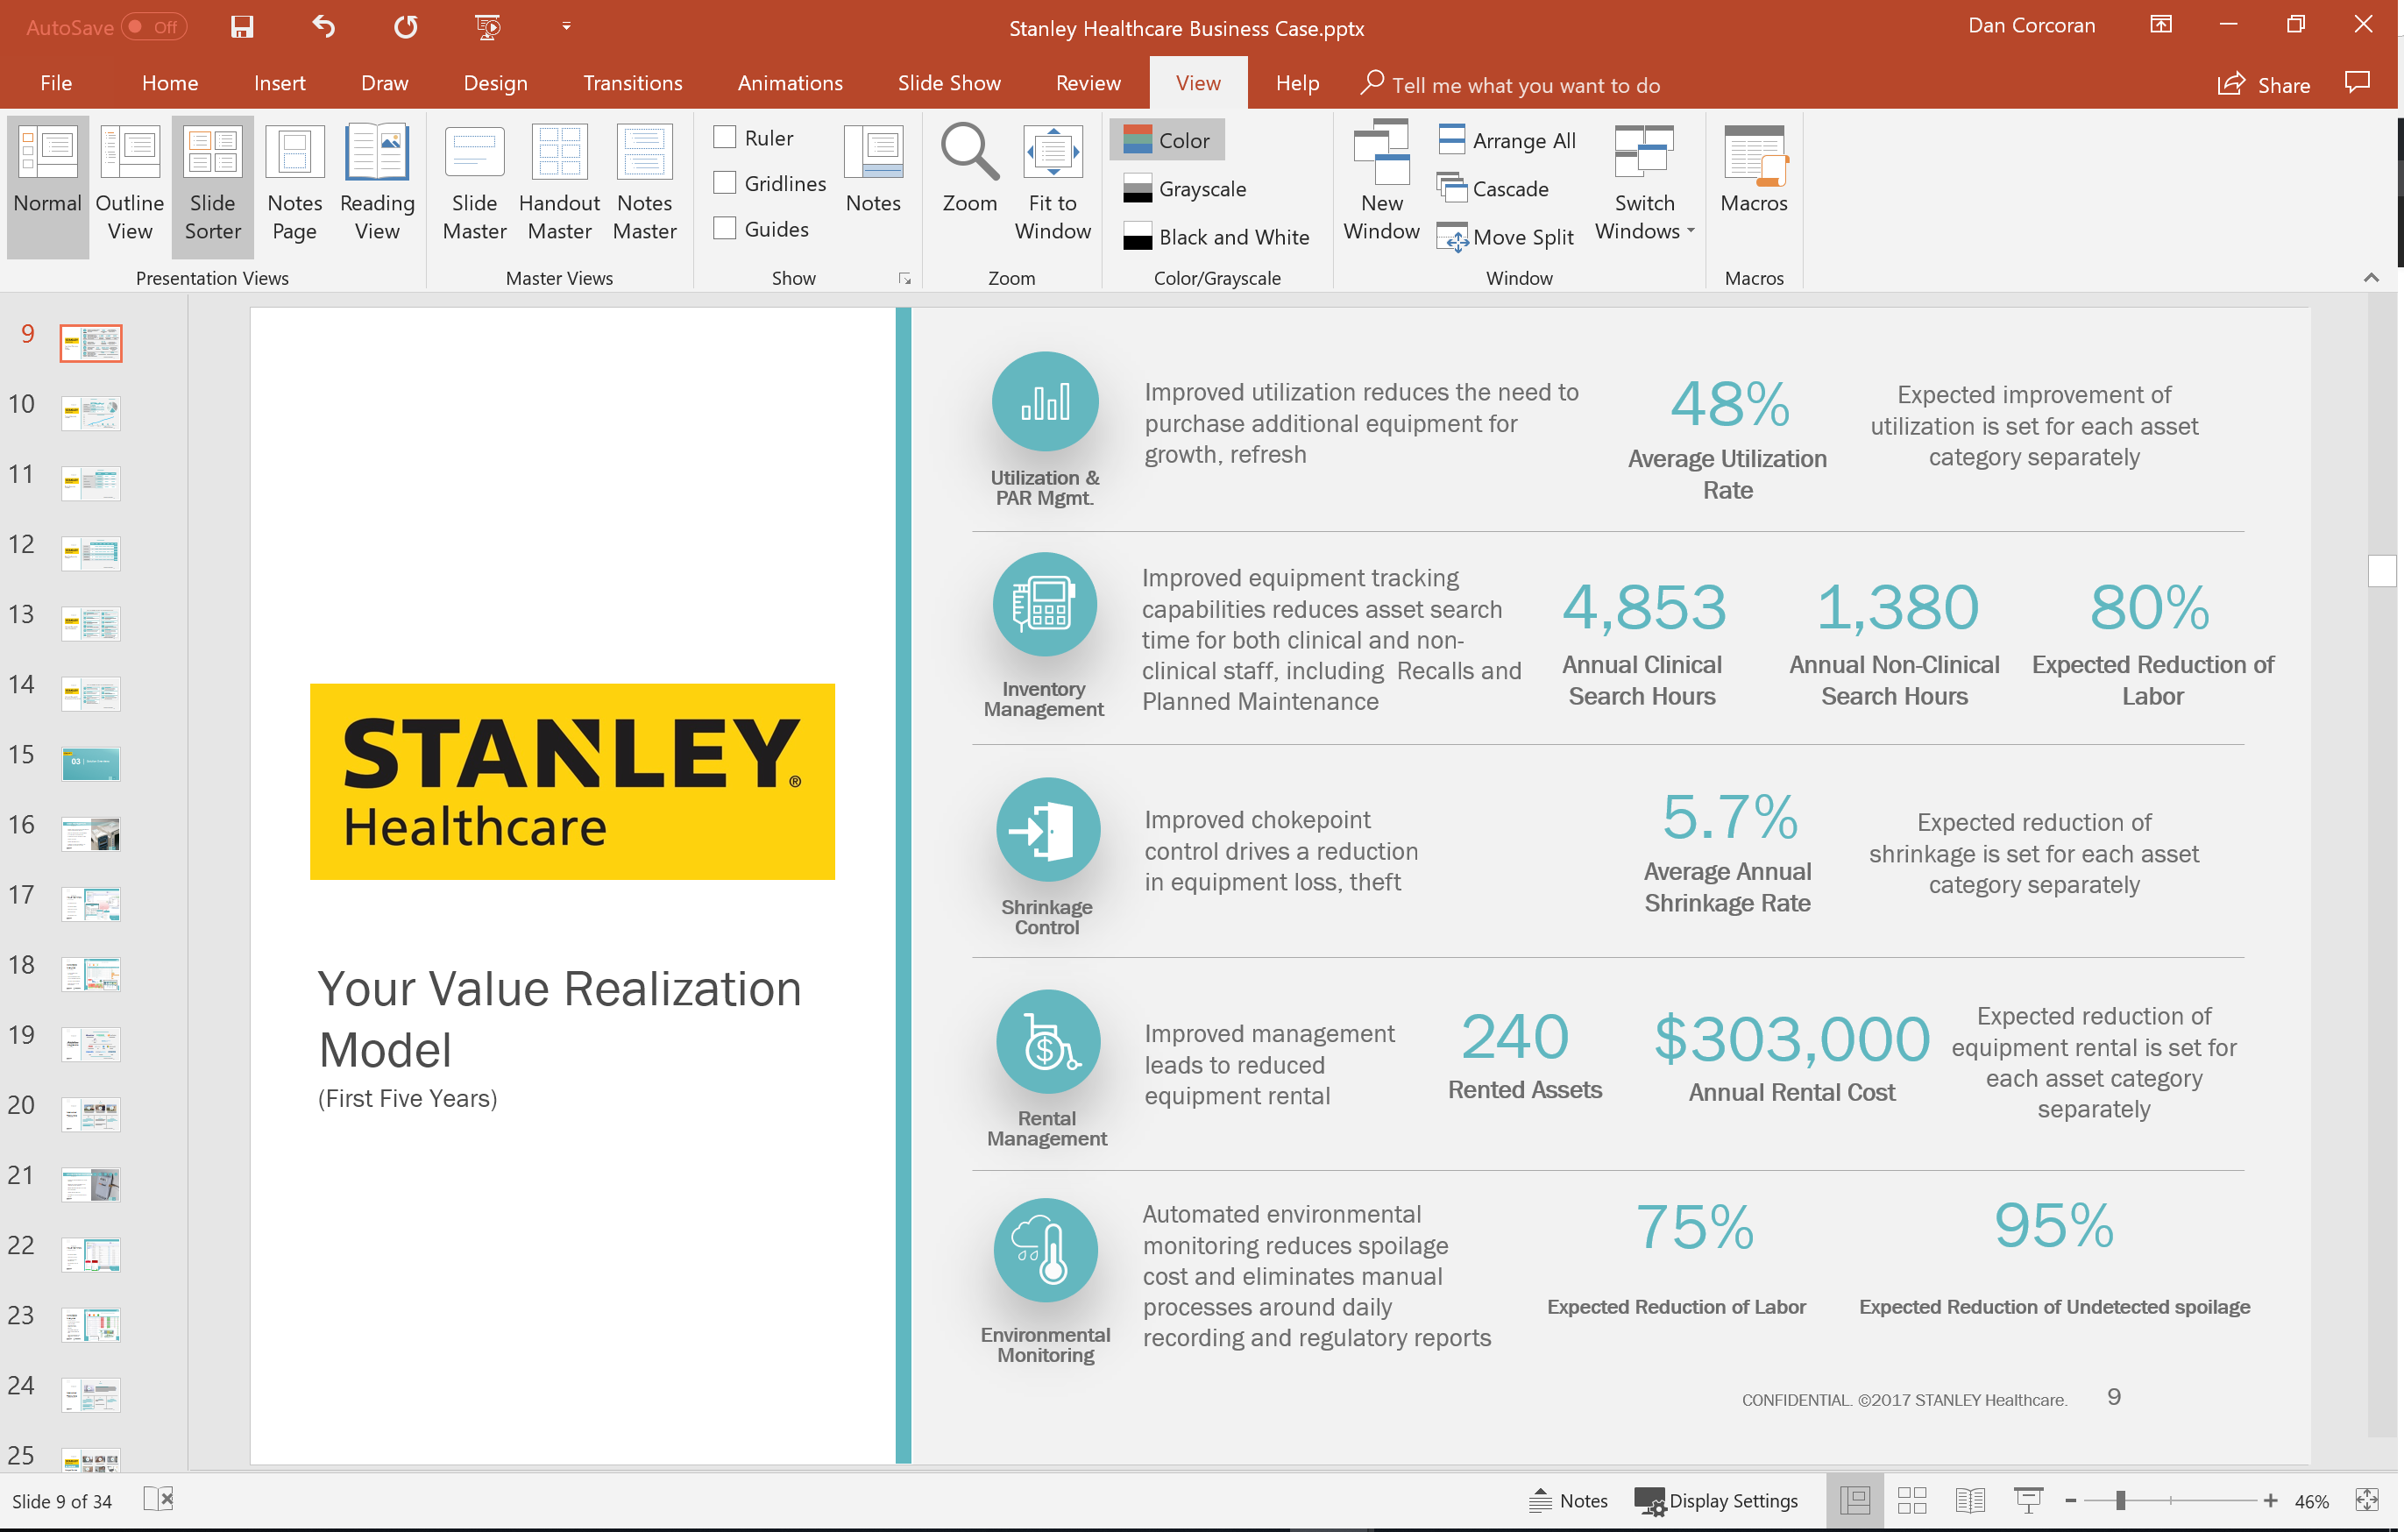Click the Redo/Repeat icon
This screenshot has height=1532, width=2404.
pos(405,27)
